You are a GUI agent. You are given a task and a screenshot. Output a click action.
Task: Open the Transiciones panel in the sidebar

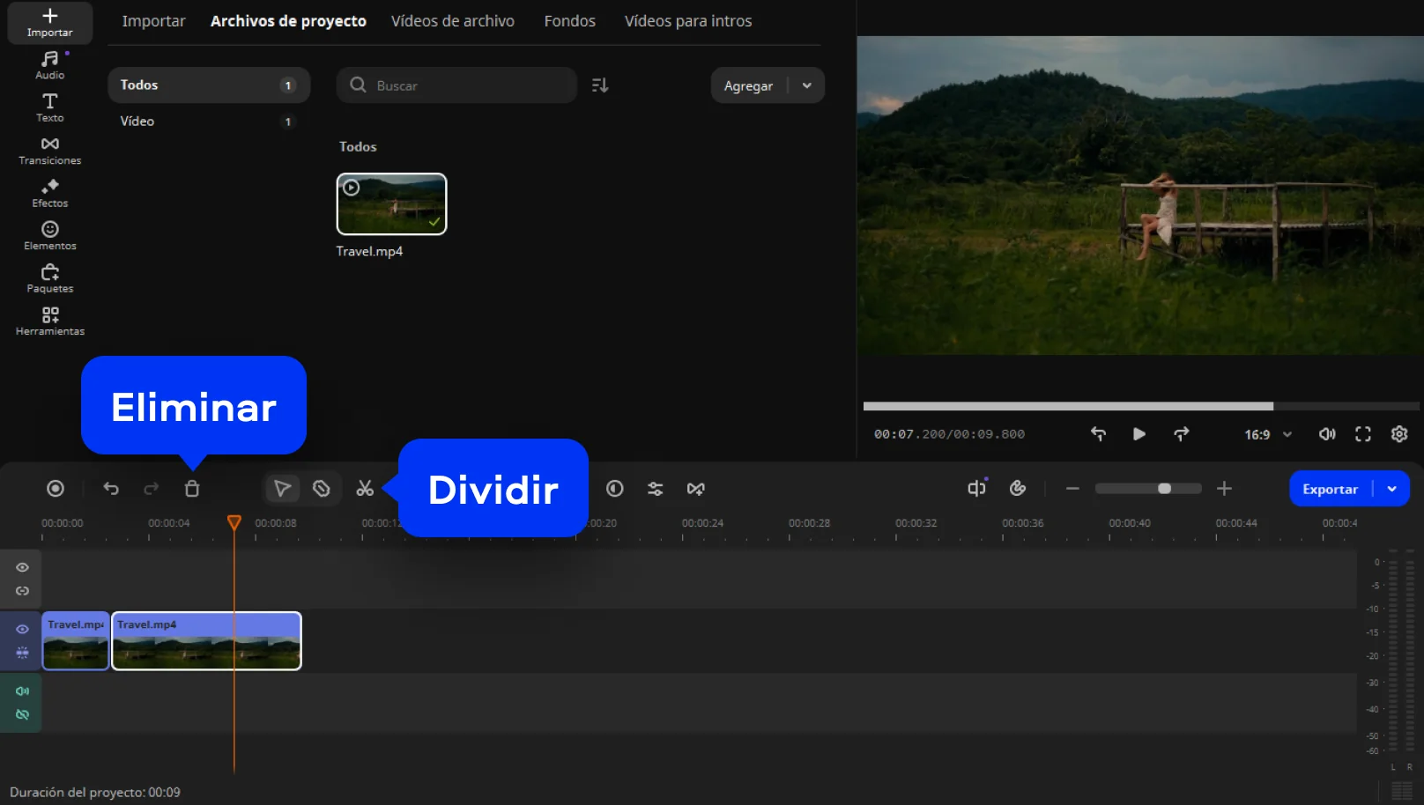(50, 151)
